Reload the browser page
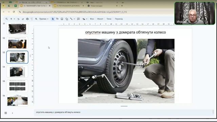This screenshot has width=217, height=122. point(14,12)
